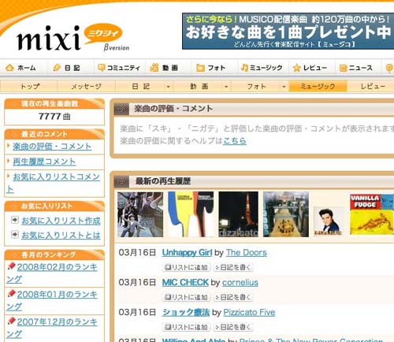Expand the 日記 dropdown arrow in sub-navigation

[x=168, y=87]
